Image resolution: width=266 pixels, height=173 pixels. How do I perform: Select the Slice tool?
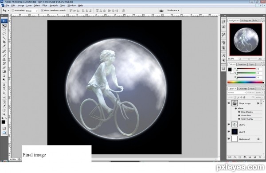[4, 46]
